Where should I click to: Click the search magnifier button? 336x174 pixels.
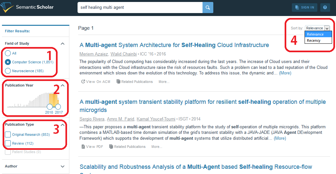[x=208, y=7]
